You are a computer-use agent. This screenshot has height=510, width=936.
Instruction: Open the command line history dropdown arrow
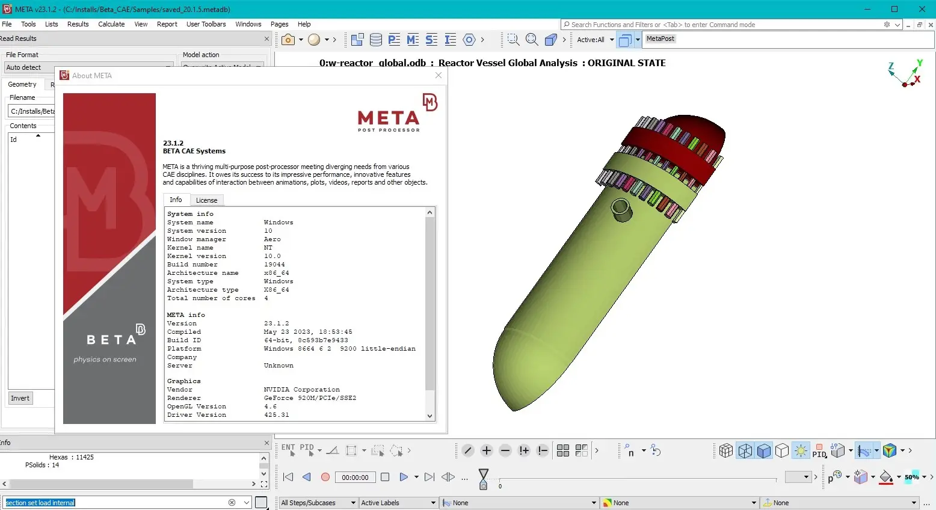247,503
